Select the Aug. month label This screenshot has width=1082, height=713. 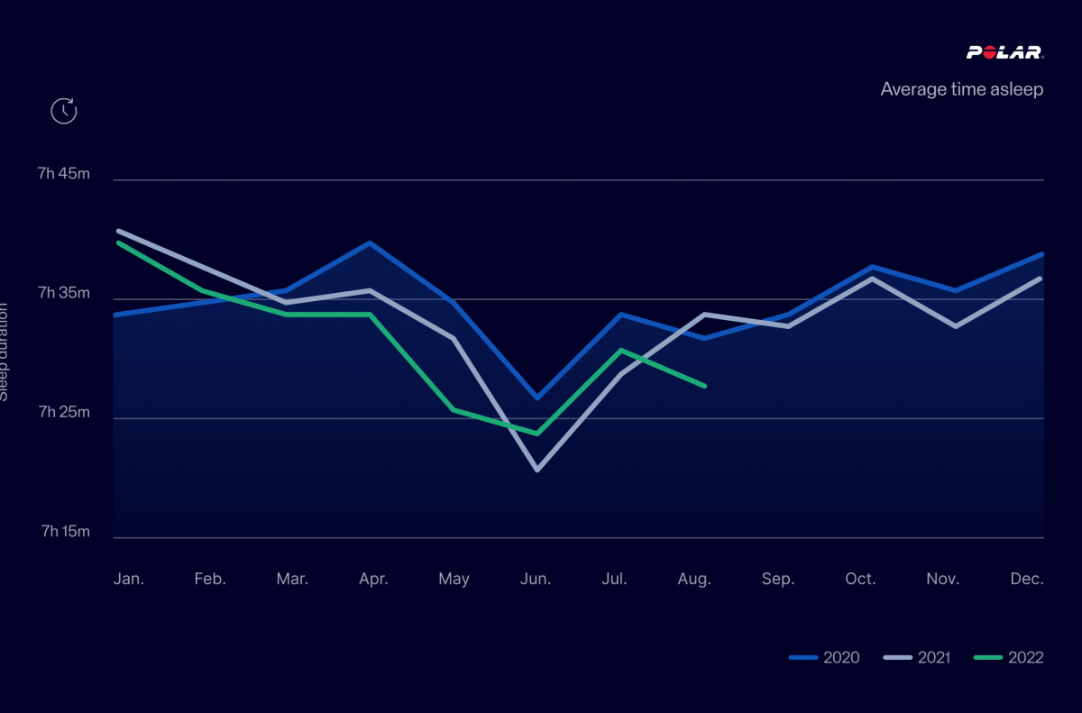pyautogui.click(x=695, y=579)
